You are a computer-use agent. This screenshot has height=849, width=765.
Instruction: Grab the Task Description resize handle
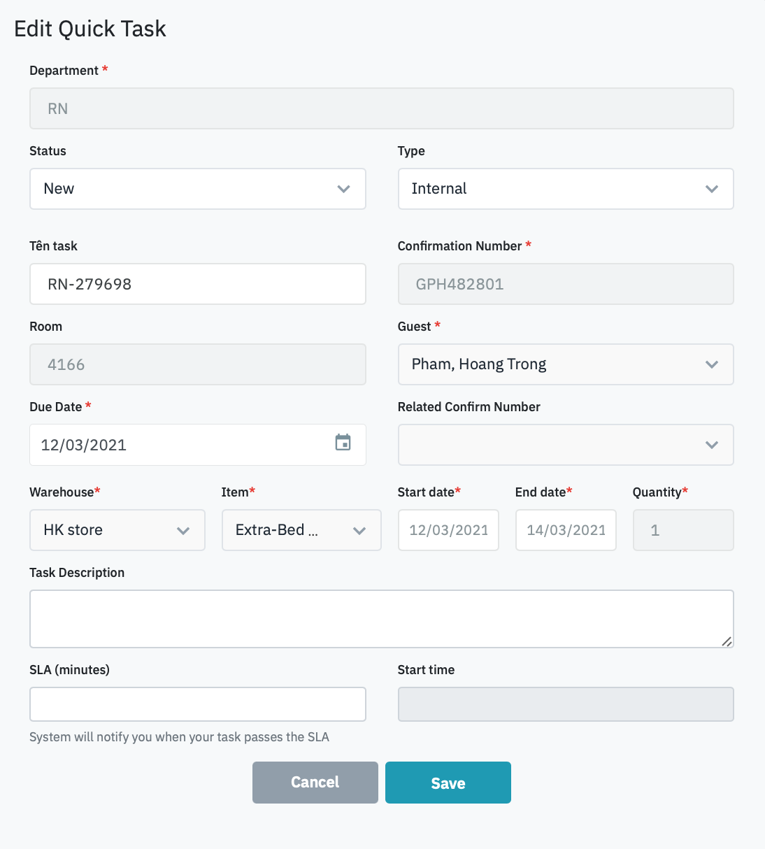point(727,641)
